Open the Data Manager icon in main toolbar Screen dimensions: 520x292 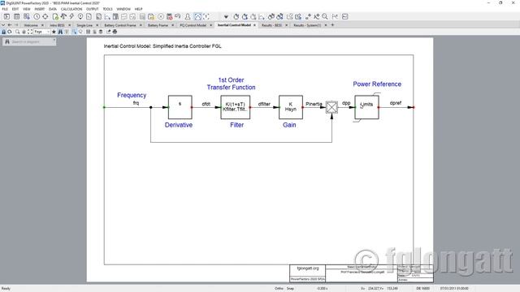(6, 16)
